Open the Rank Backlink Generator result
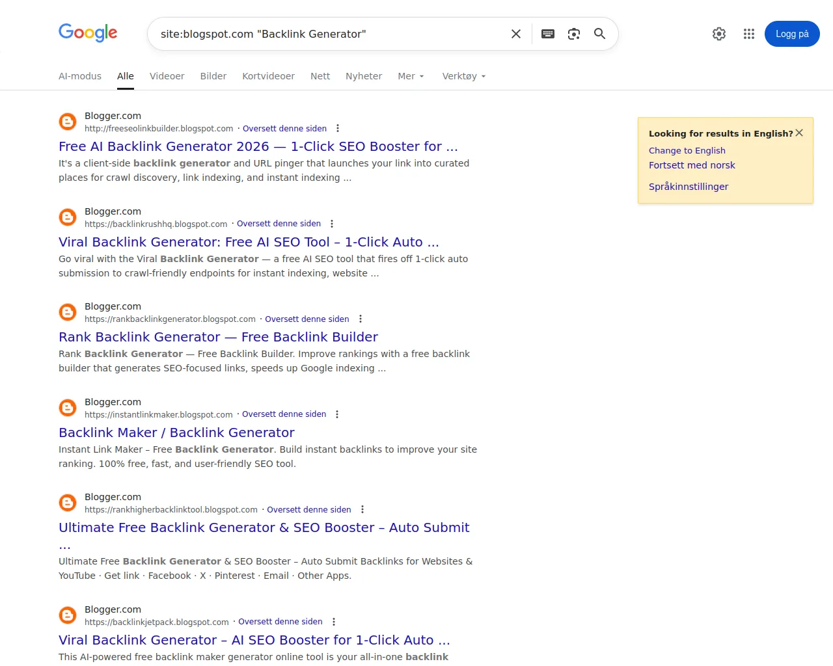The image size is (833, 666). 218,337
